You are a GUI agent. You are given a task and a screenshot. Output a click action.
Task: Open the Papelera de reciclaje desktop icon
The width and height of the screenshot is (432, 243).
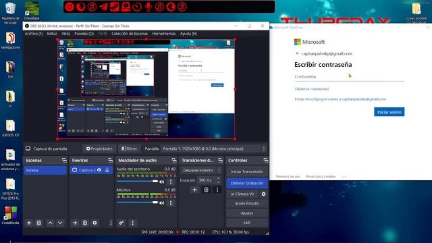tap(11, 13)
